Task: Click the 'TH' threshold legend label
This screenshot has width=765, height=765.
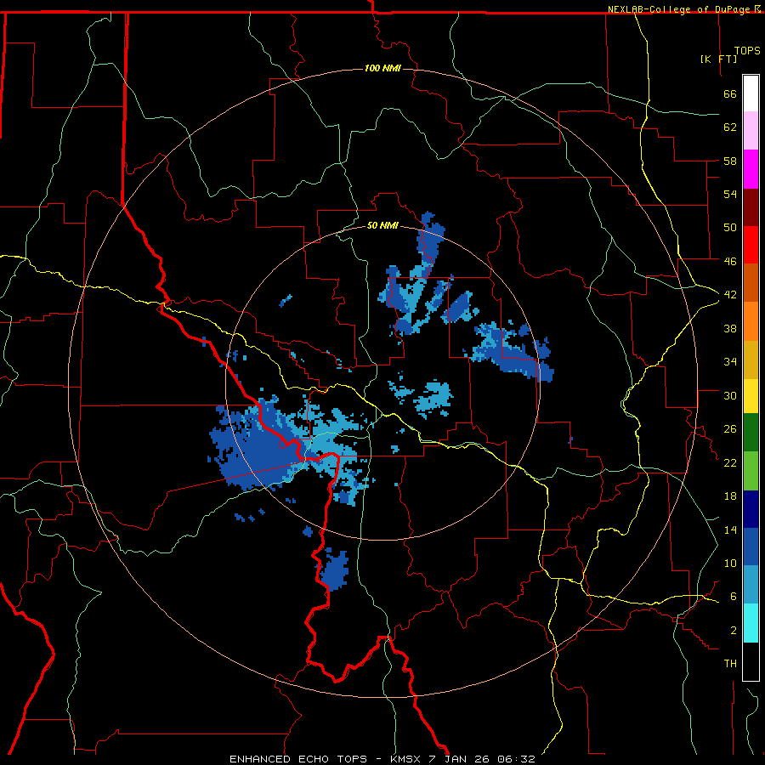Action: (730, 664)
